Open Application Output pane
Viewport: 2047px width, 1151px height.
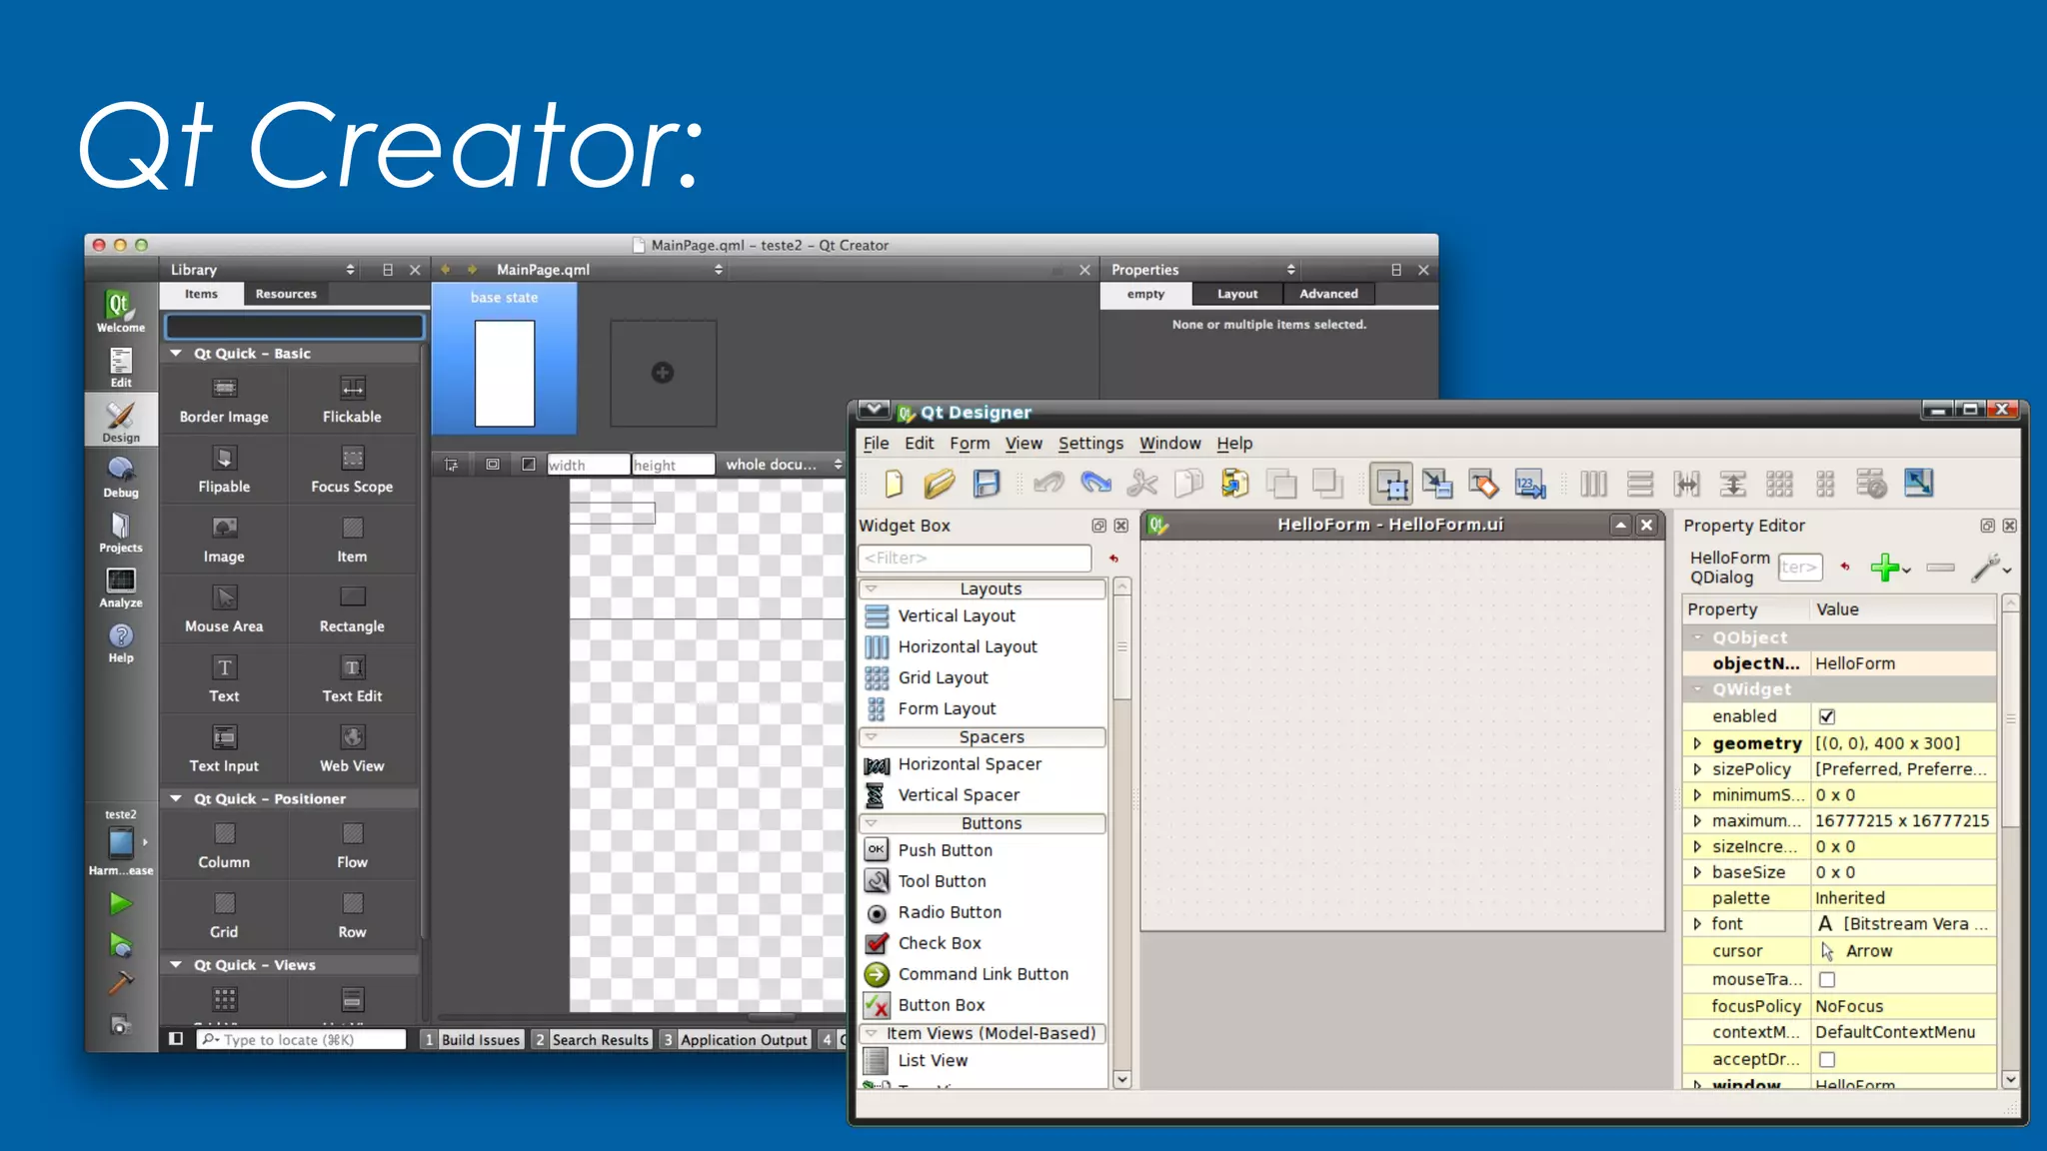pos(735,1040)
